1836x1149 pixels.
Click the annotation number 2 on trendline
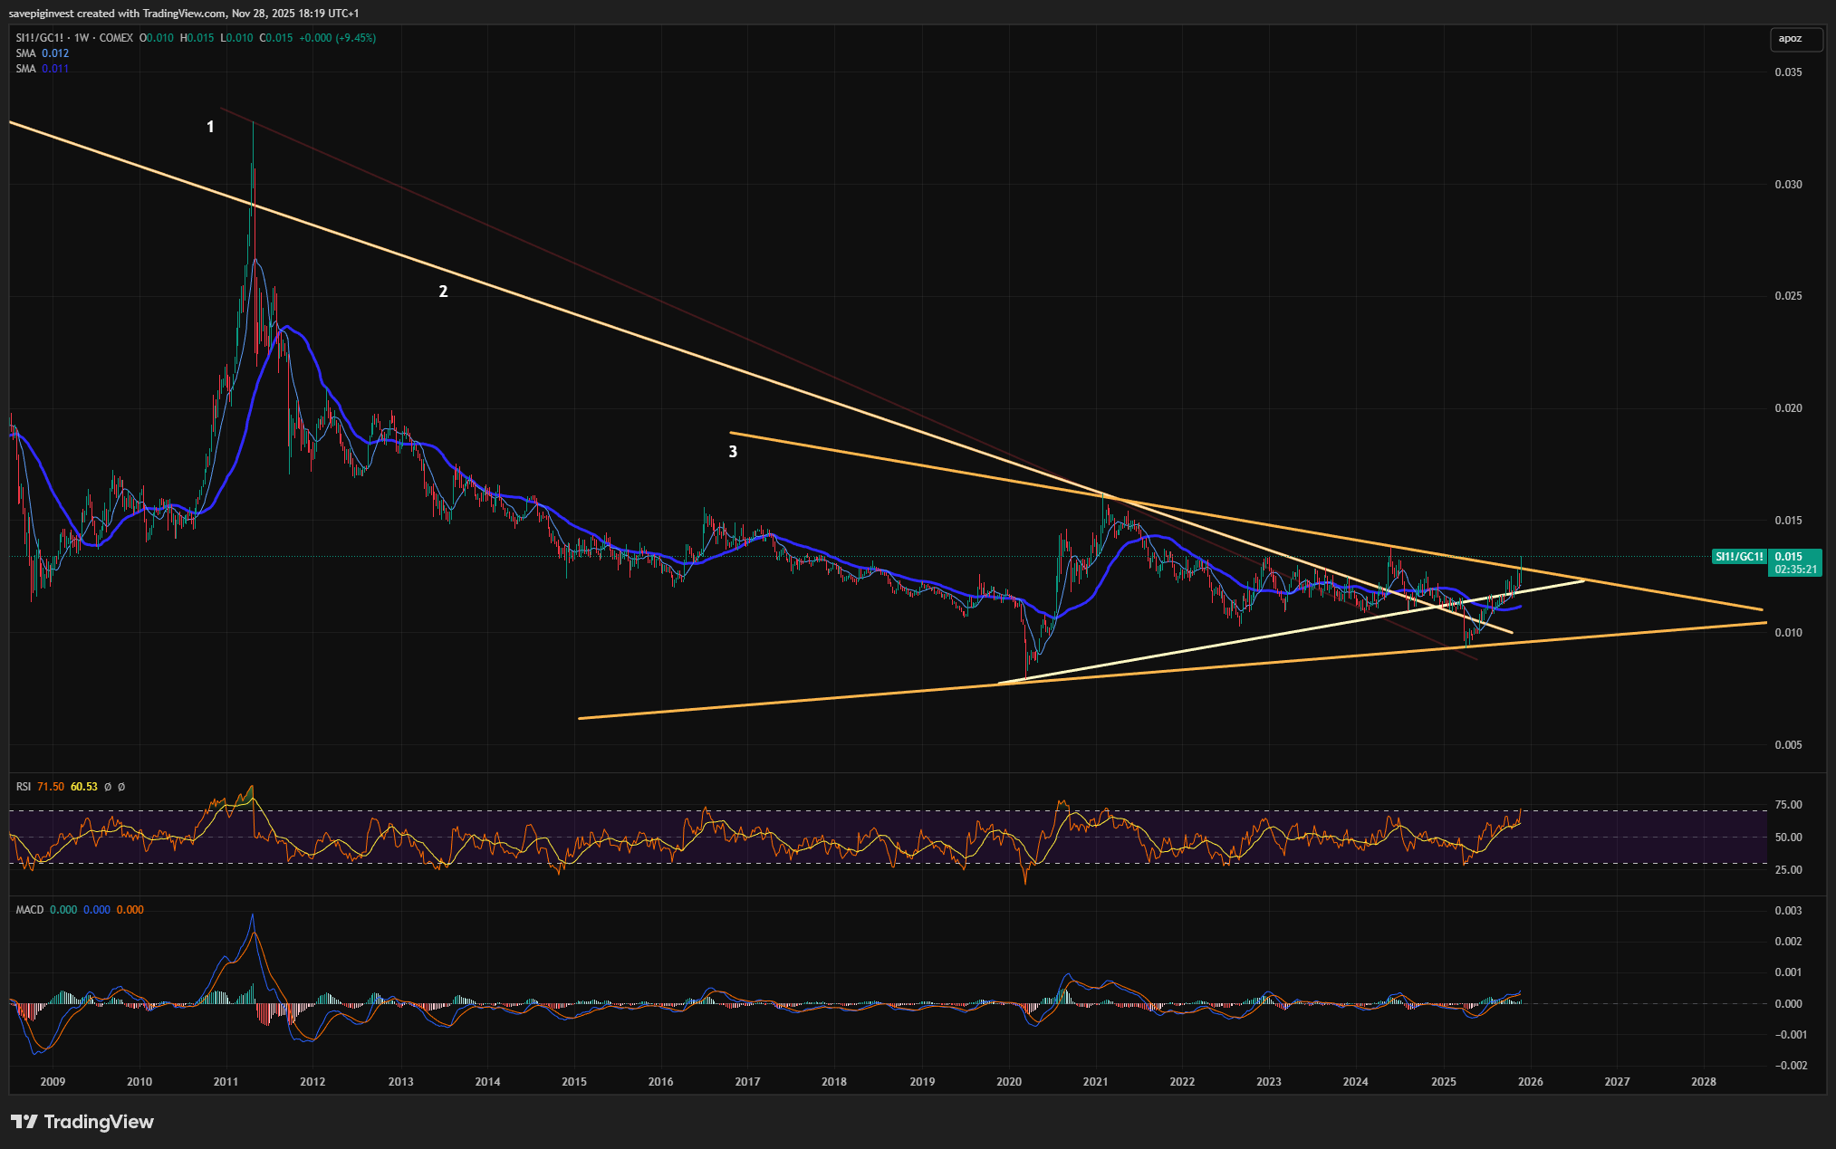[x=443, y=292]
